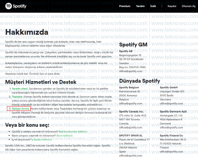Click the Hakkımızda page heading
Screen dimensions: 198x157
tap(27, 32)
